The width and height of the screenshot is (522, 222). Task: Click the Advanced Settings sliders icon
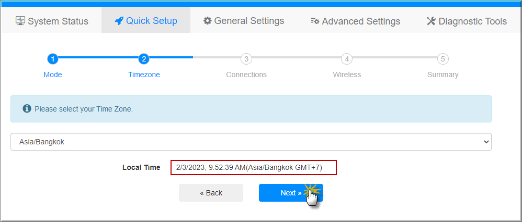[315, 21]
